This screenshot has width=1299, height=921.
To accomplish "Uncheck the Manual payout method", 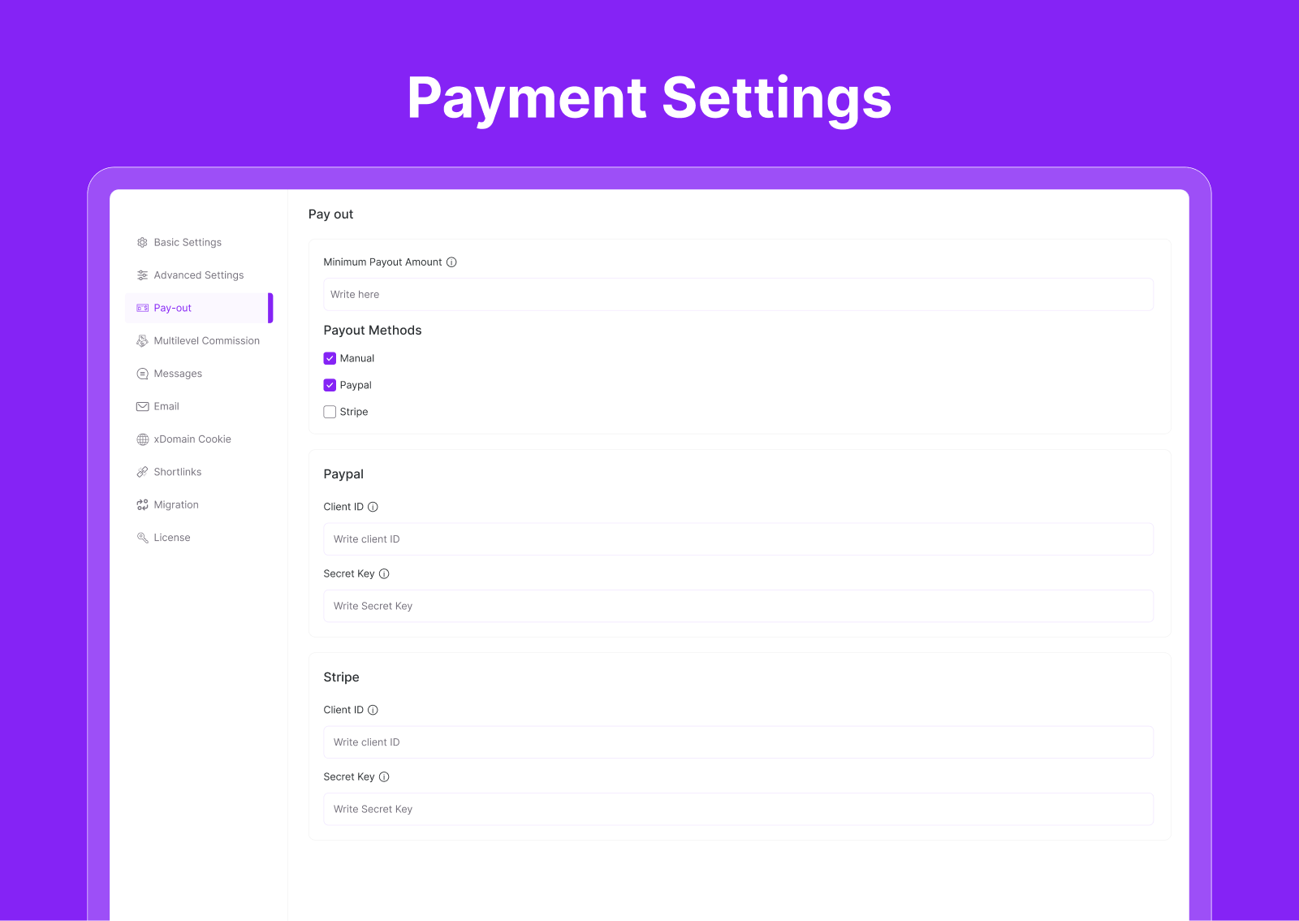I will [330, 358].
